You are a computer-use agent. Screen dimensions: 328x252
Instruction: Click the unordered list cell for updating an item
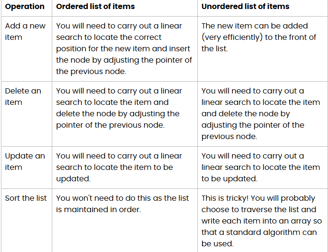260,167
